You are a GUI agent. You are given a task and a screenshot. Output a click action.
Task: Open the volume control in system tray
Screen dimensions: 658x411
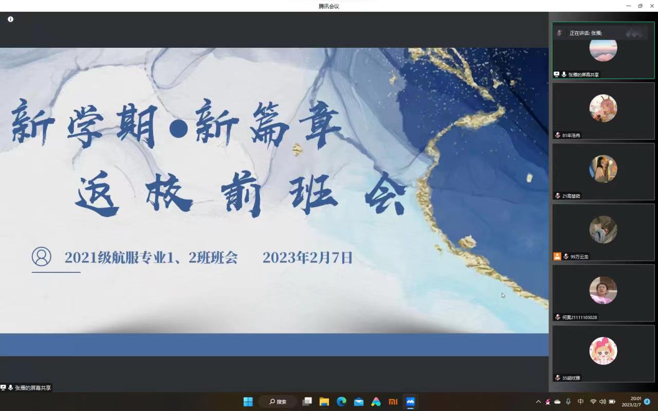click(602, 402)
